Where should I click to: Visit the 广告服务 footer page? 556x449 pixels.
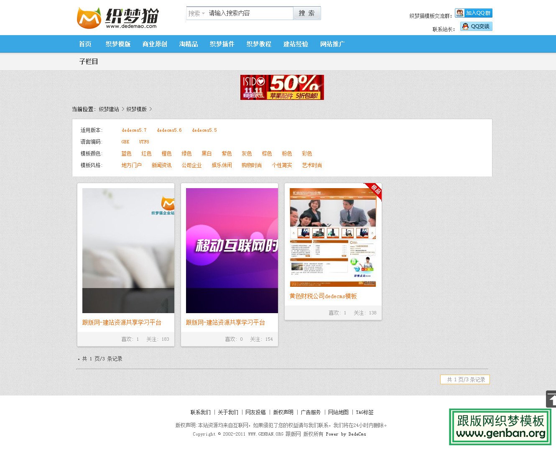(311, 412)
